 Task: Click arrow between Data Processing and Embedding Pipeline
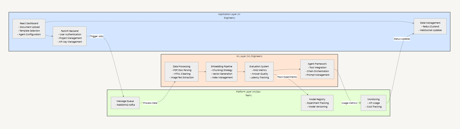pos(202,72)
